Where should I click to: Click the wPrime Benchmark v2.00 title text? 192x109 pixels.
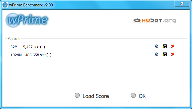point(31,5)
